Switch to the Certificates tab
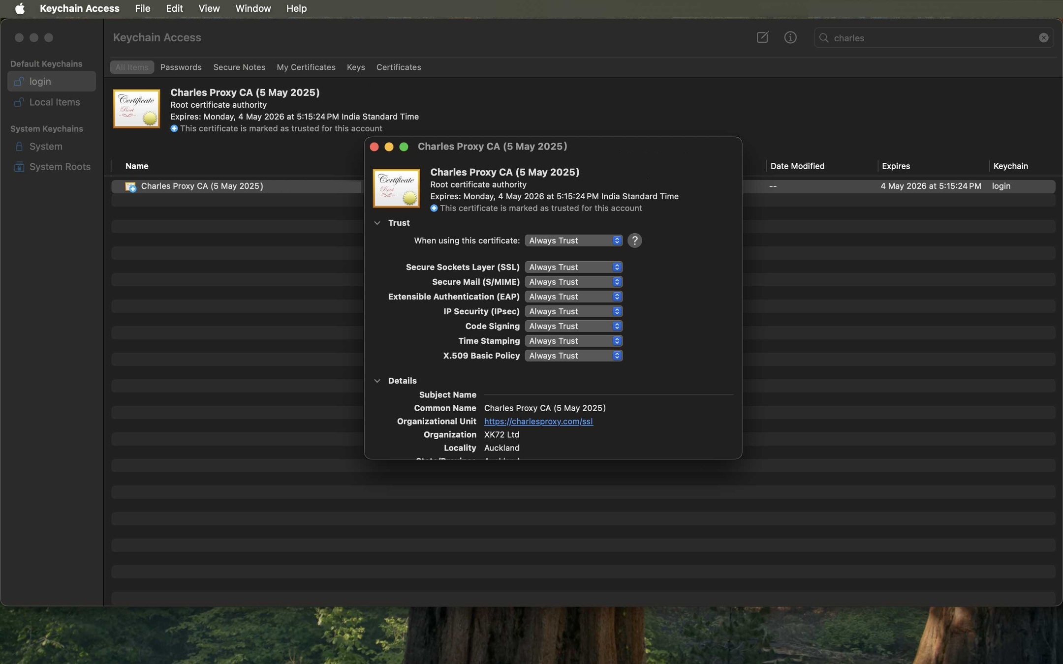The image size is (1063, 664). pyautogui.click(x=399, y=67)
